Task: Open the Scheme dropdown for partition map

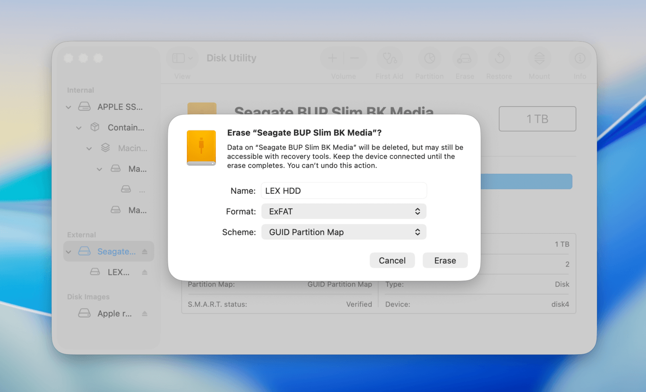Action: pos(343,232)
